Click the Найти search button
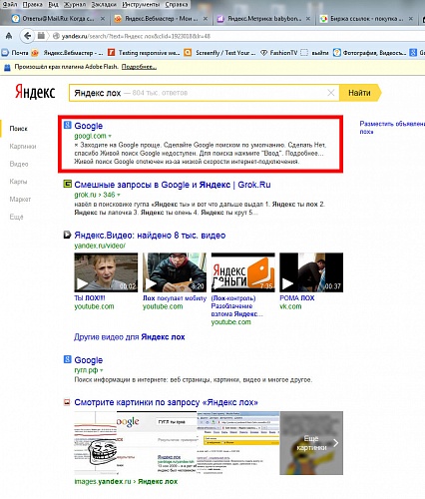This screenshot has height=499, width=425. 360,93
